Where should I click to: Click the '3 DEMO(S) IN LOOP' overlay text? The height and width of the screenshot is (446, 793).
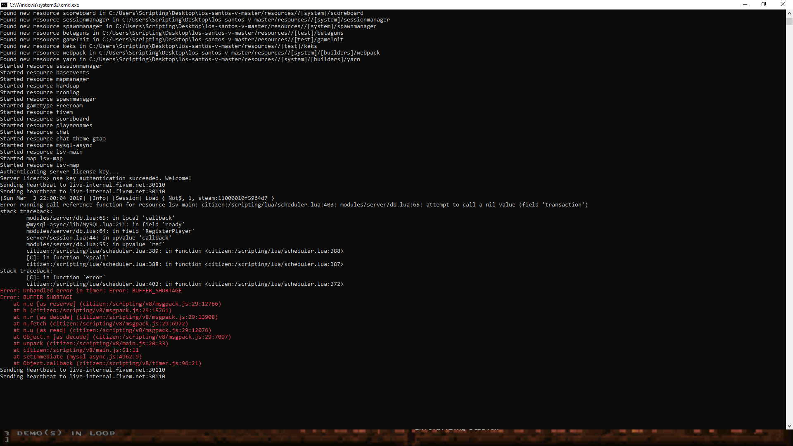58,433
